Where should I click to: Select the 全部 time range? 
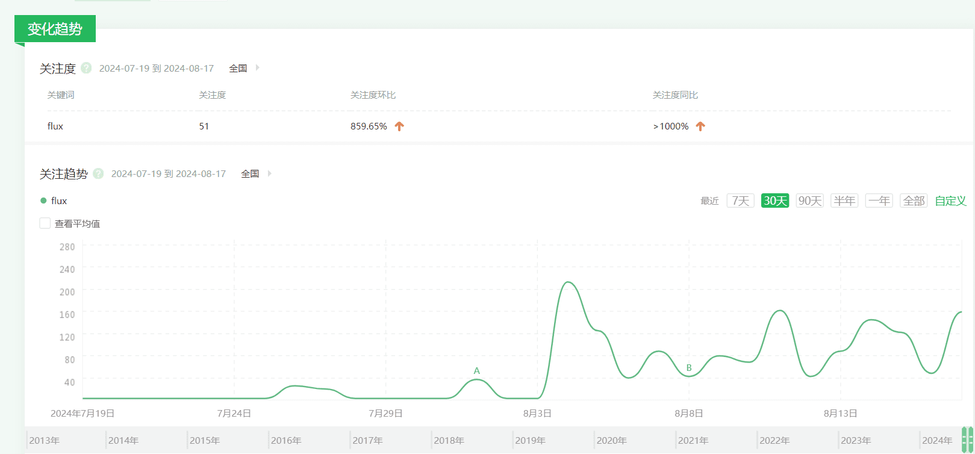tap(914, 201)
